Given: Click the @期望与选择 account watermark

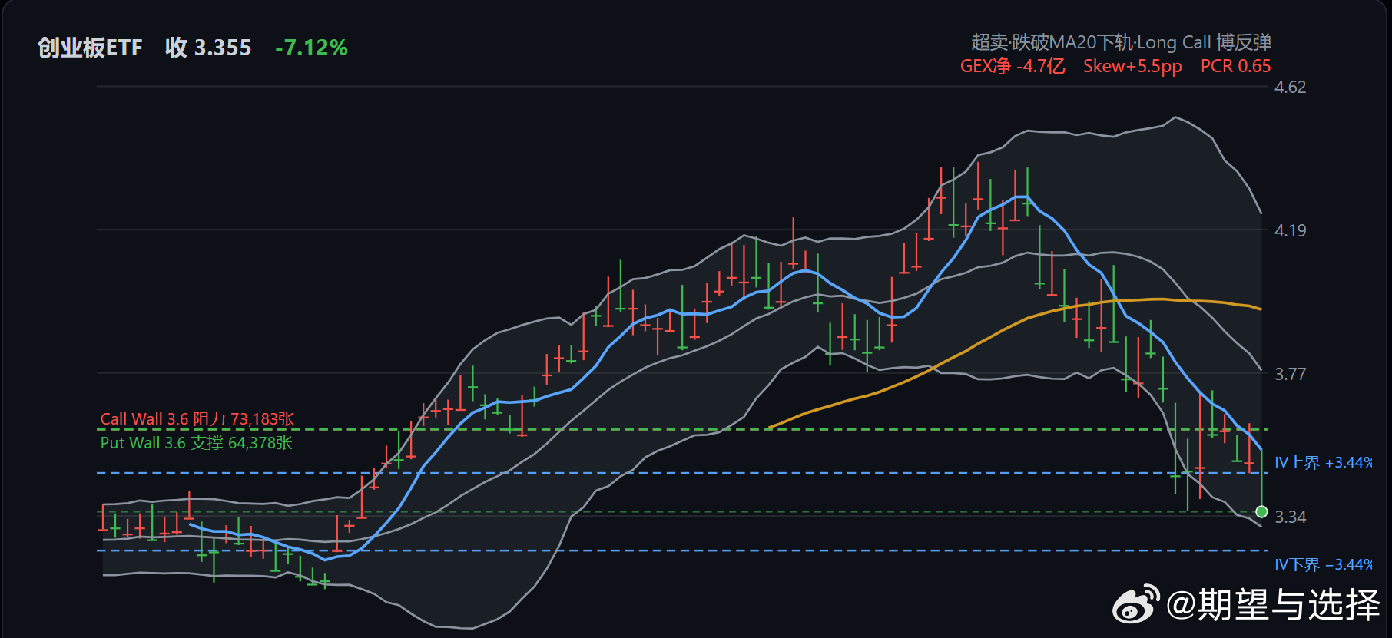Looking at the screenshot, I should 1273,605.
